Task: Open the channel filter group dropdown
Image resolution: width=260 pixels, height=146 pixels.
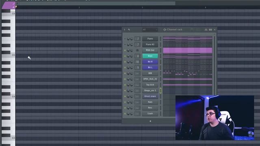Action: pos(150,30)
